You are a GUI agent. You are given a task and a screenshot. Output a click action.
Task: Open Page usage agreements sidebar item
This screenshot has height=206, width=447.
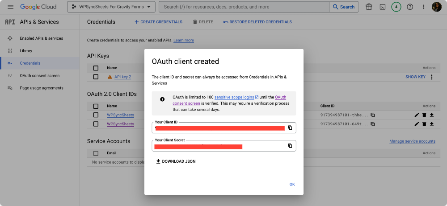pyautogui.click(x=41, y=88)
